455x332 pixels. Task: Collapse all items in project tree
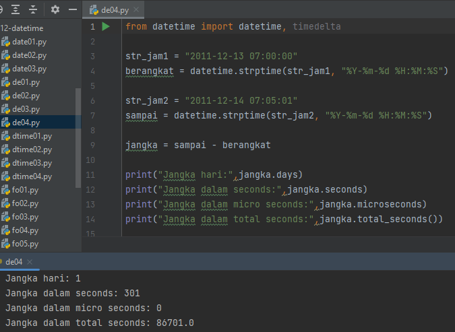coord(33,9)
